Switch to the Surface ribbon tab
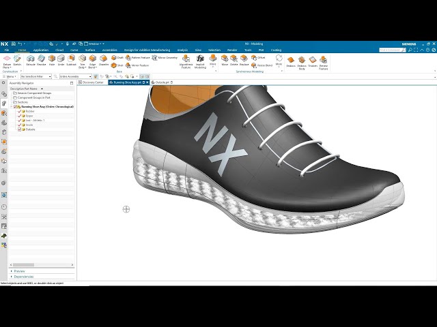Screen dimensions: 437x327 tap(90, 50)
